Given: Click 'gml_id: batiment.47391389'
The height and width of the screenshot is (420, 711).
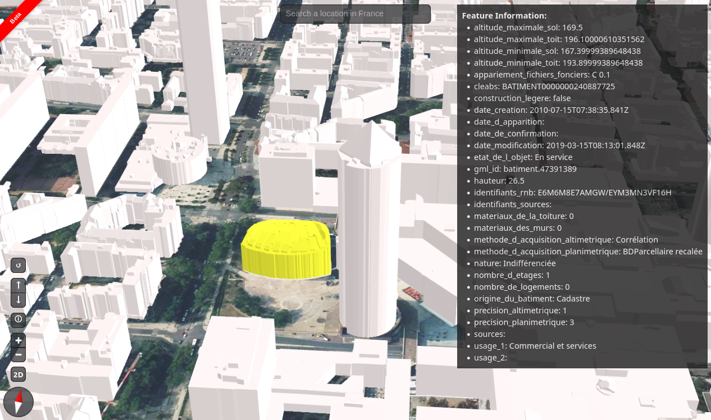Looking at the screenshot, I should (525, 169).
